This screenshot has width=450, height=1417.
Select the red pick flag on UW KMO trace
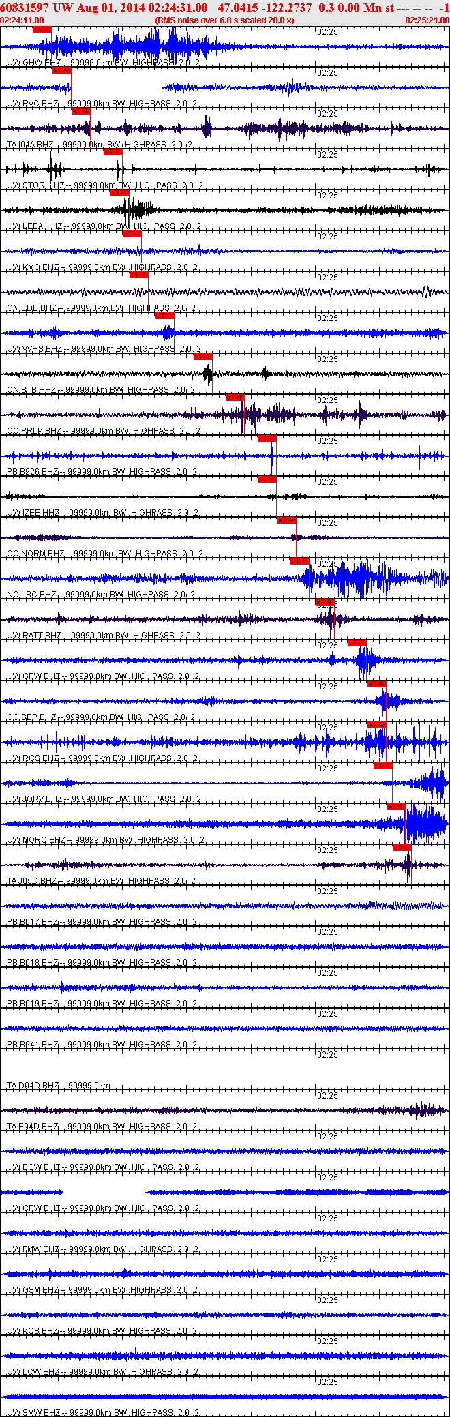point(132,234)
